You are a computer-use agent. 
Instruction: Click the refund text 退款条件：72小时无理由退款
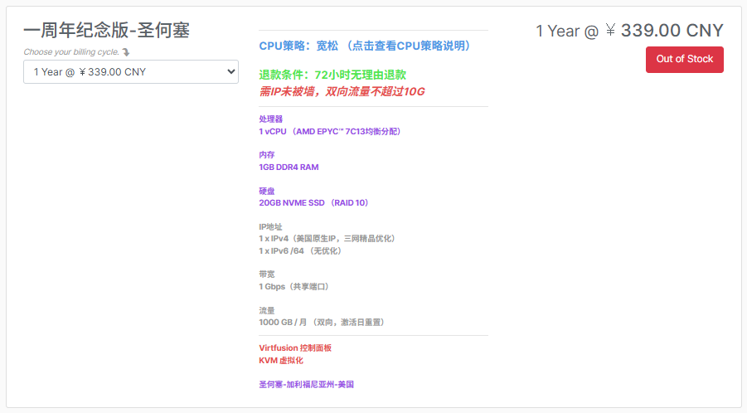click(332, 75)
